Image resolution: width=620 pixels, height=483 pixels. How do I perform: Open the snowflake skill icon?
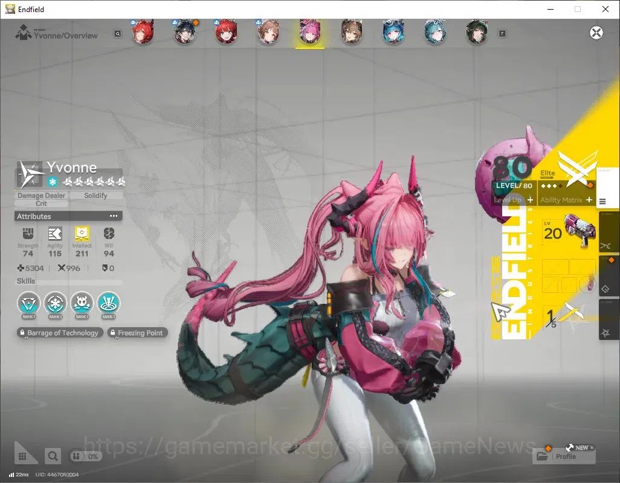56,303
